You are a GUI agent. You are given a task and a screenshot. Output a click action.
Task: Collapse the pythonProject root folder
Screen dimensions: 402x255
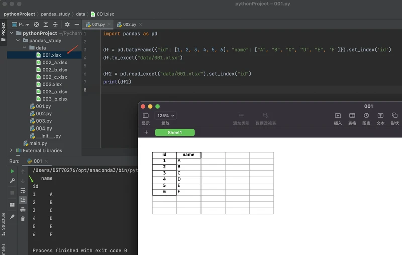pos(11,33)
